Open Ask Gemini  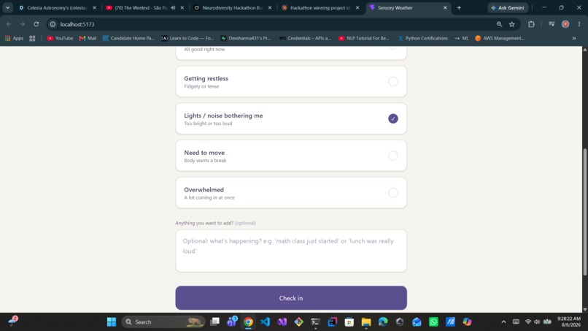coord(507,7)
